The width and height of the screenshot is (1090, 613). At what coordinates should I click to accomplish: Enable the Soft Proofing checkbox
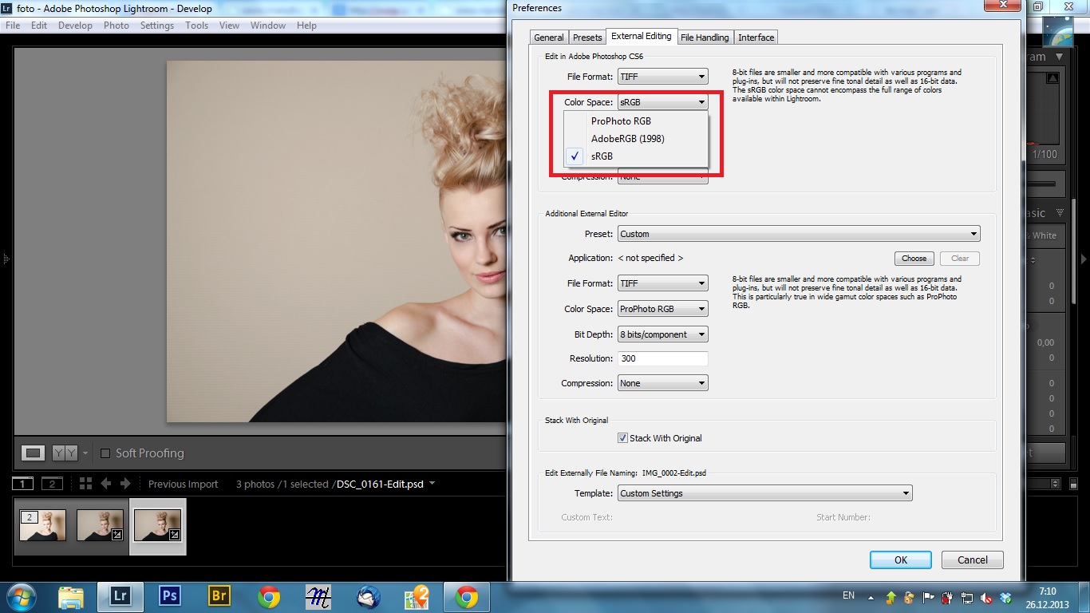pos(105,453)
